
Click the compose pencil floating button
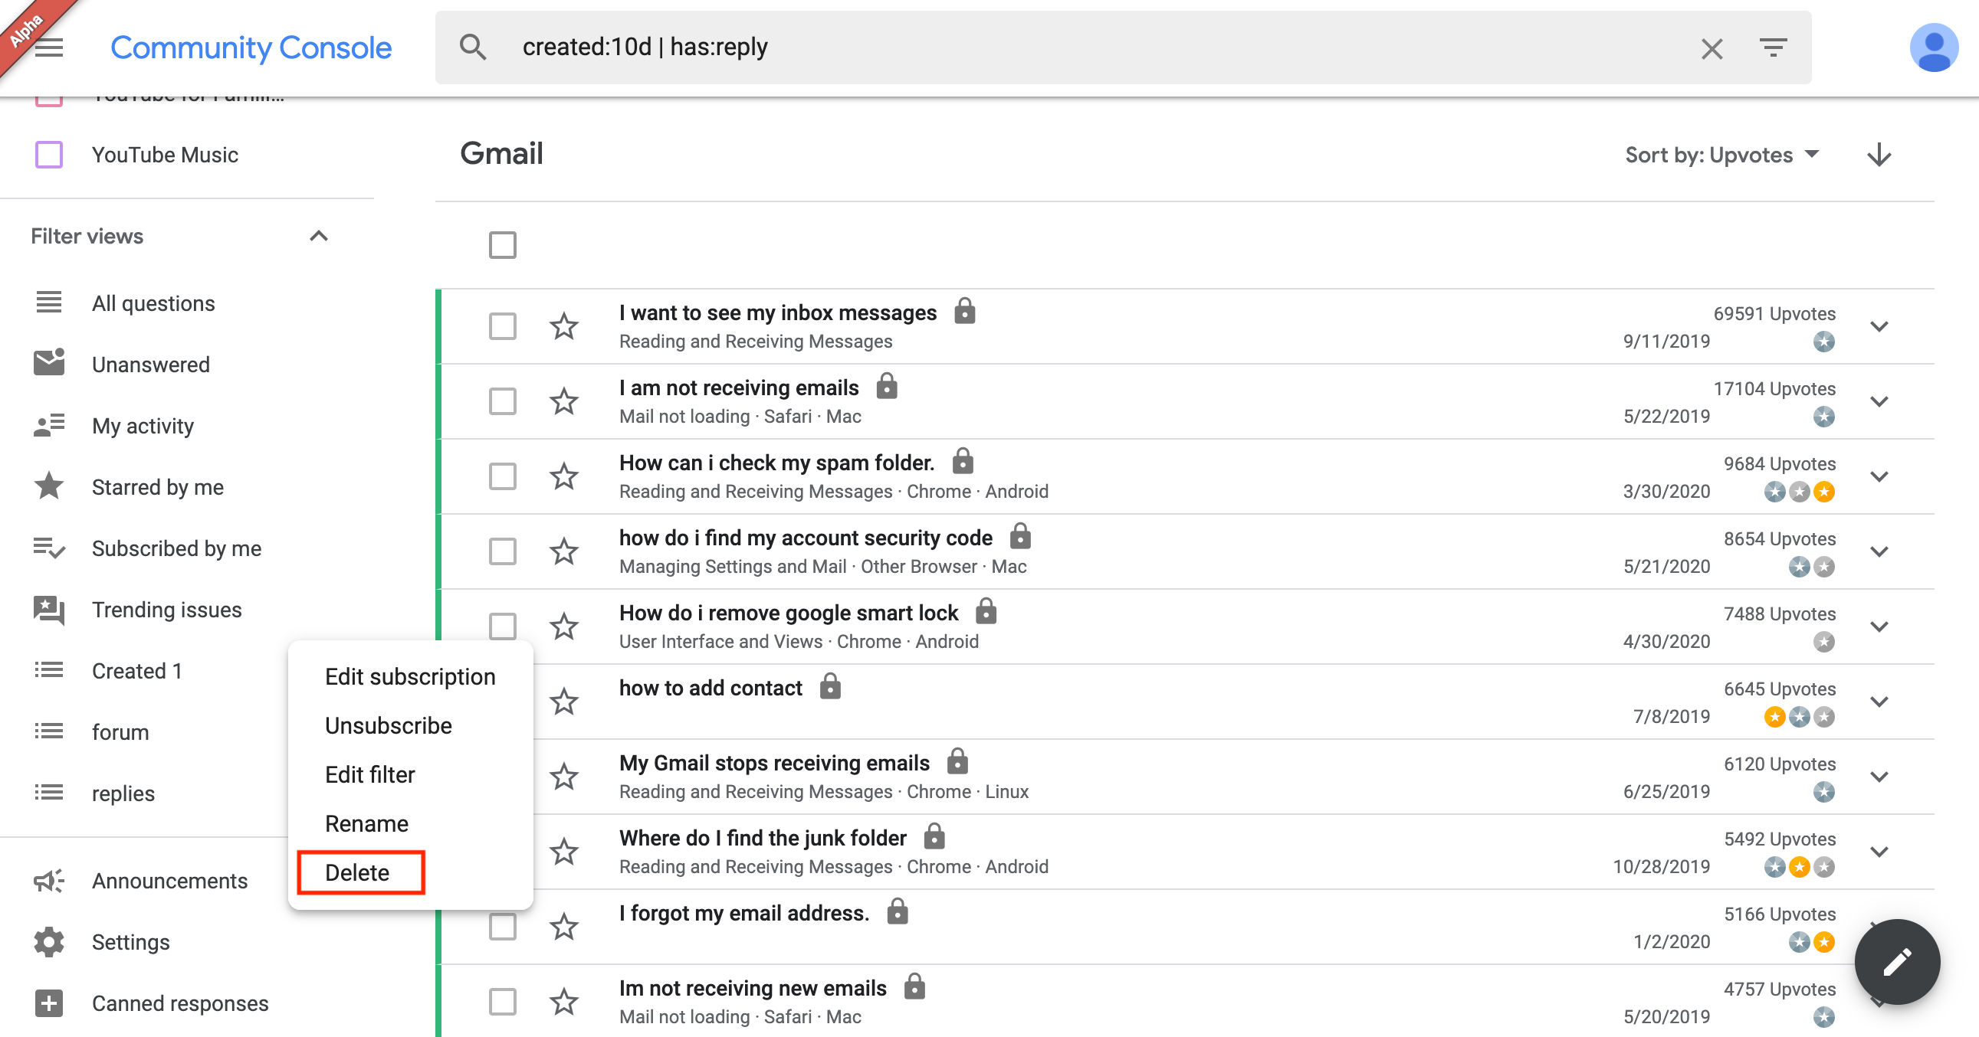pos(1896,961)
